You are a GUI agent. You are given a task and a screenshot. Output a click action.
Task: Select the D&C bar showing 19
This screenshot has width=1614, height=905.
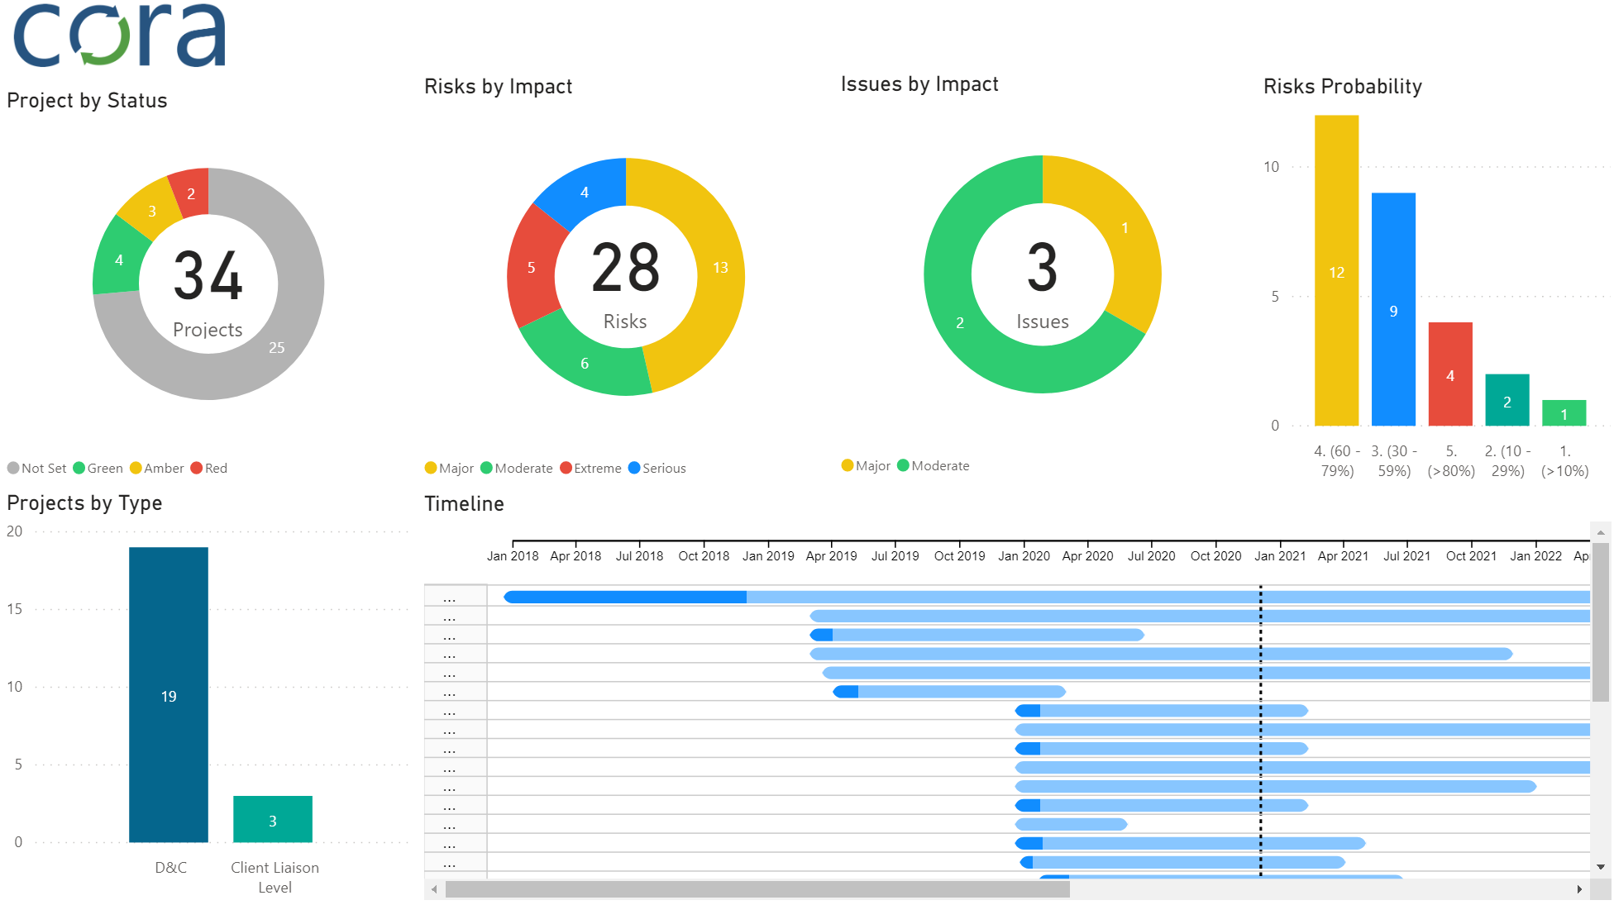coord(169,694)
